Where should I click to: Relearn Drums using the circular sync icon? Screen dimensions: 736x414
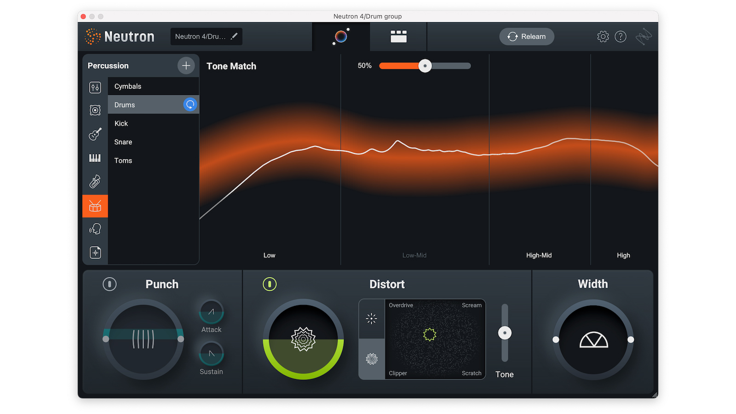click(x=190, y=104)
